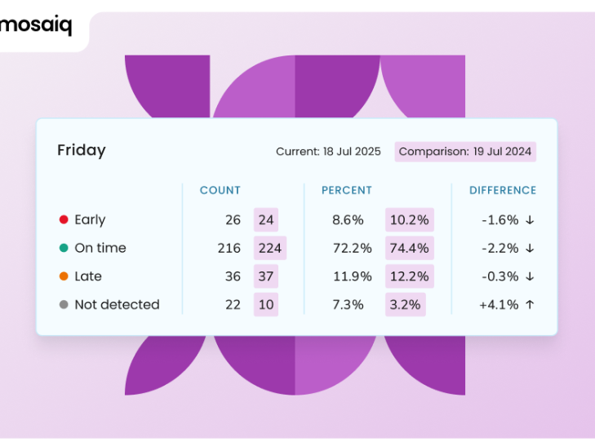Click the mosaiq logo
The width and height of the screenshot is (595, 446).
pyautogui.click(x=37, y=25)
